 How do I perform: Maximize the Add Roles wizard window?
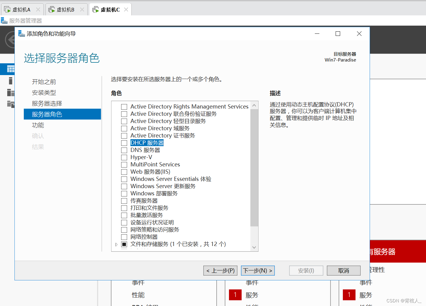click(338, 34)
